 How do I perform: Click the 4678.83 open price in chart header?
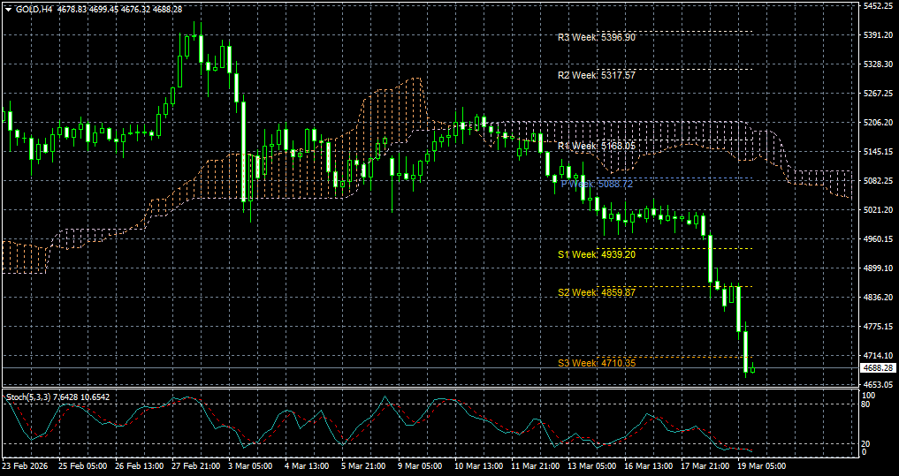[x=73, y=10]
